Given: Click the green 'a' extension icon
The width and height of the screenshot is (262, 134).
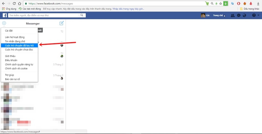Looking at the screenshot, I should point(216,4).
